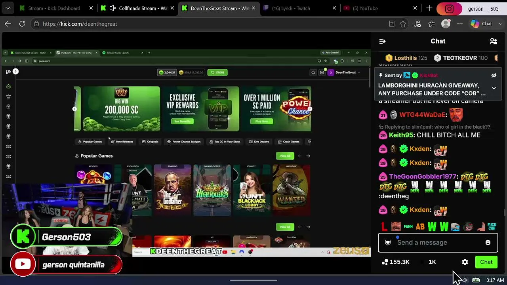Open the chat users list icon
This screenshot has height=285, width=507.
[x=494, y=41]
